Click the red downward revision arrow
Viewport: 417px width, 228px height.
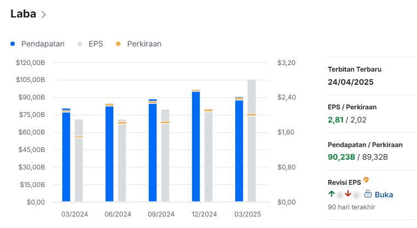click(x=348, y=194)
